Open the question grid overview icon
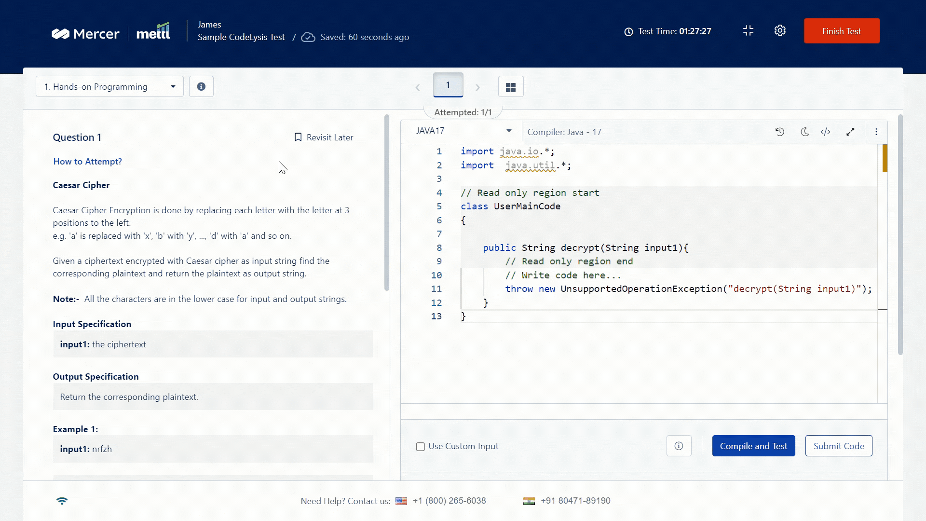The image size is (926, 521). coord(511,87)
